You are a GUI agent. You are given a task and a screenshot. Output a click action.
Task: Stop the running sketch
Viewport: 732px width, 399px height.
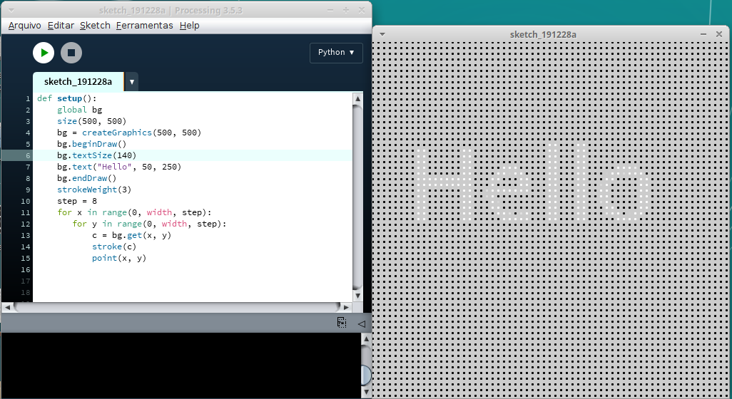(71, 53)
